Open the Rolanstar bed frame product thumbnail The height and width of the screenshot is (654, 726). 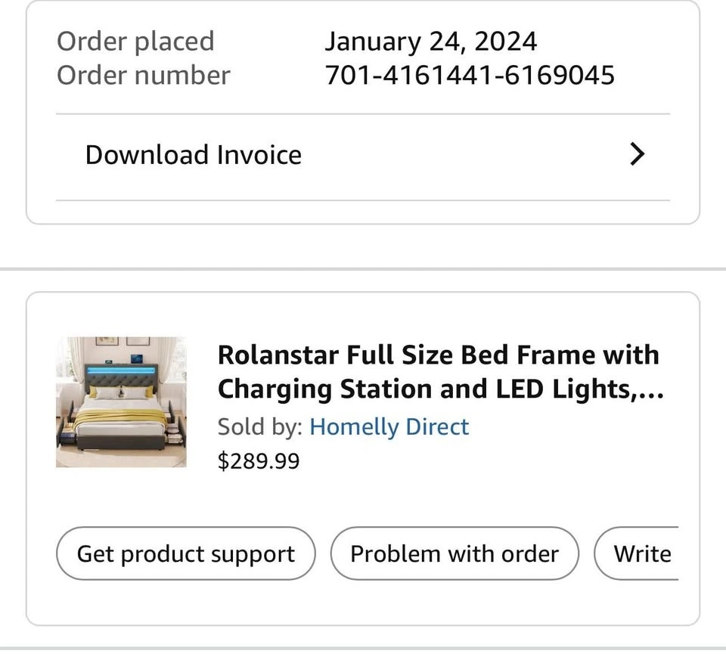[121, 401]
